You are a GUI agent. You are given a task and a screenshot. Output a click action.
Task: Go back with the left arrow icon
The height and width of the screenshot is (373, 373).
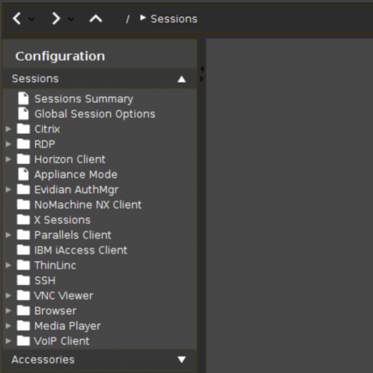[17, 18]
